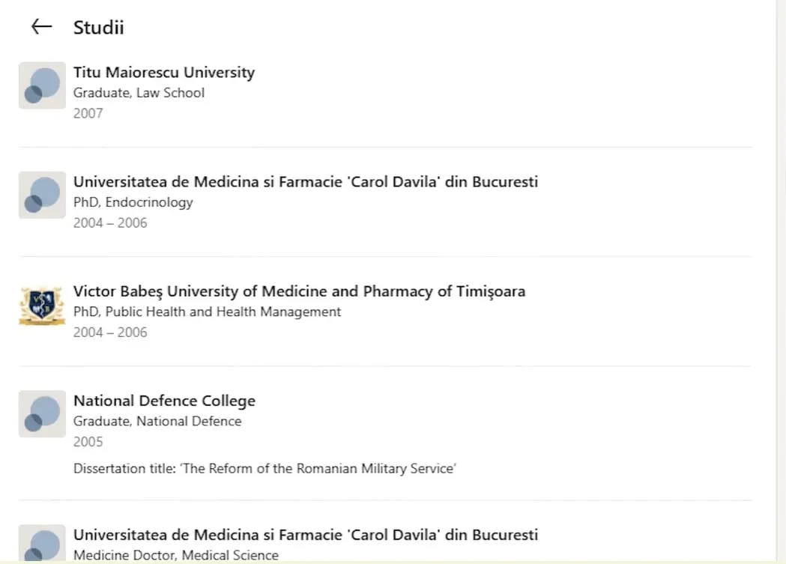Screen dimensions: 786x564
Task: Select PhD, Endocrinology degree line
Action: pos(133,202)
